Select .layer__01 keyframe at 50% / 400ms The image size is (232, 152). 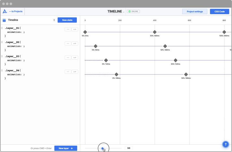coord(155,32)
